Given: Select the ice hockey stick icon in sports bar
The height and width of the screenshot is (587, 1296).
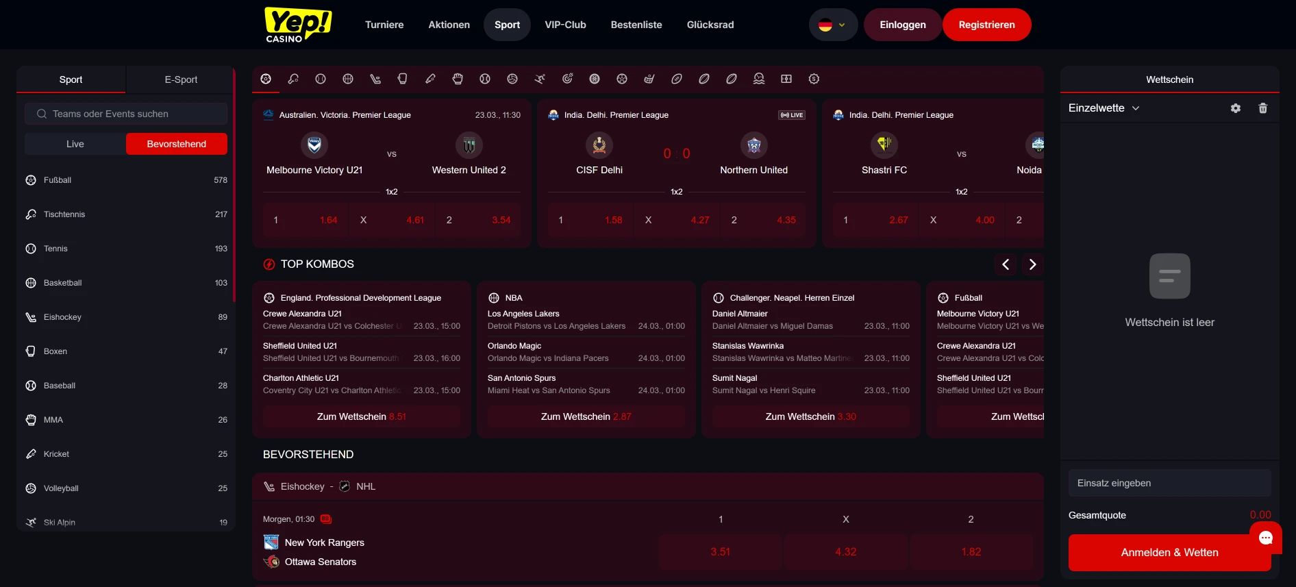Looking at the screenshot, I should coord(375,79).
